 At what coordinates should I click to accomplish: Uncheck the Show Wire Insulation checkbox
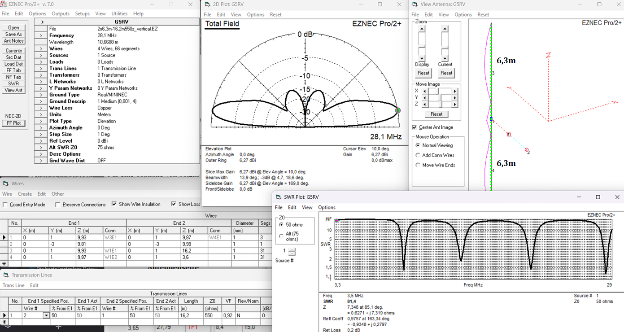[114, 204]
